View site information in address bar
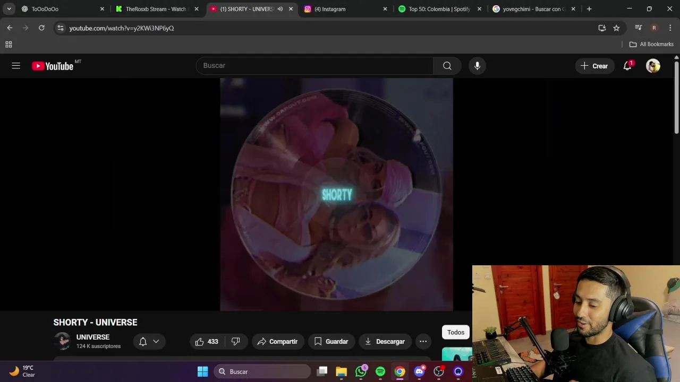This screenshot has height=382, width=680. pyautogui.click(x=60, y=28)
